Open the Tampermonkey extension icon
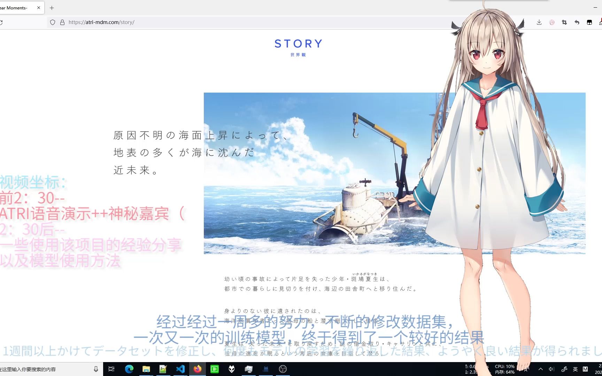Image resolution: width=602 pixels, height=376 pixels. tap(589, 22)
